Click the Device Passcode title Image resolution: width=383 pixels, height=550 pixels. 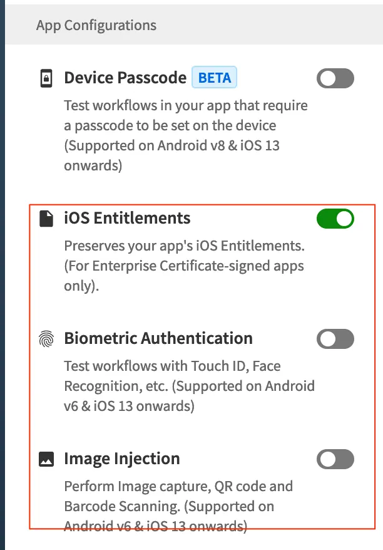(x=125, y=78)
